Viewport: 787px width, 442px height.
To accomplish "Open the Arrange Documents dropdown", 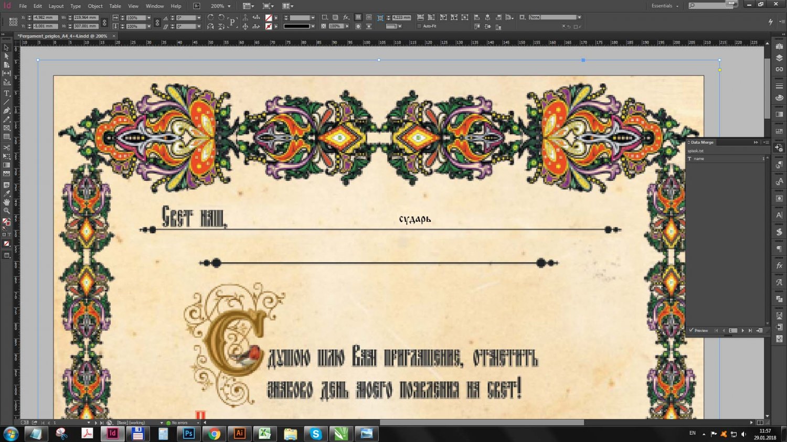I will point(288,6).
